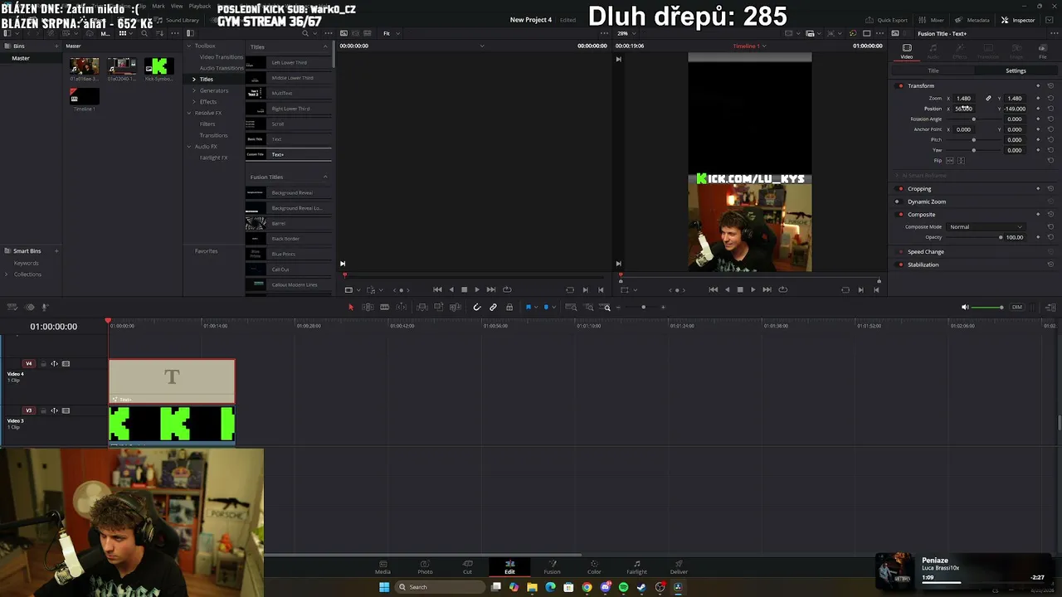Collapse the Fusion Titles list
Screen dimensions: 1062x597
(324, 177)
